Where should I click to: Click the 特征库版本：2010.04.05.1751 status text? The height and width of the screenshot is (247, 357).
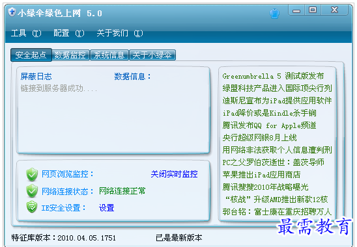click(x=64, y=238)
